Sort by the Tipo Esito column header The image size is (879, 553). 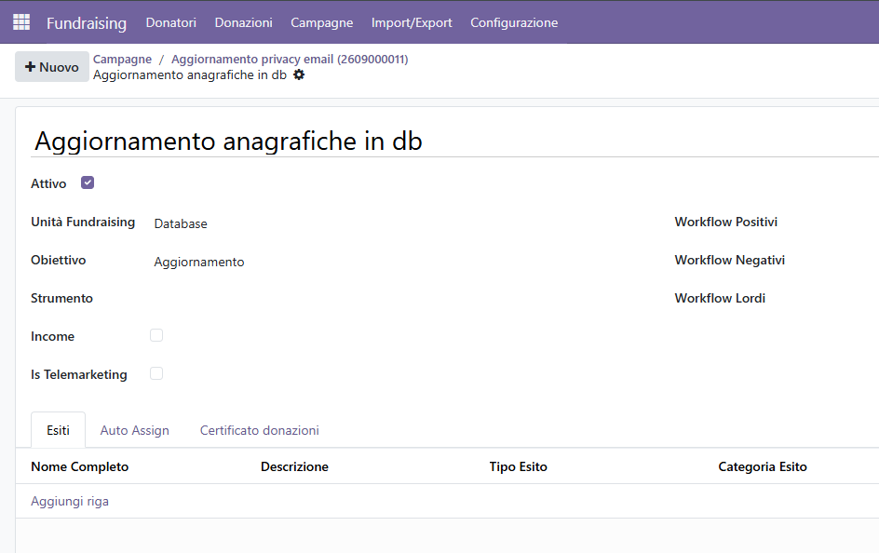tap(518, 466)
